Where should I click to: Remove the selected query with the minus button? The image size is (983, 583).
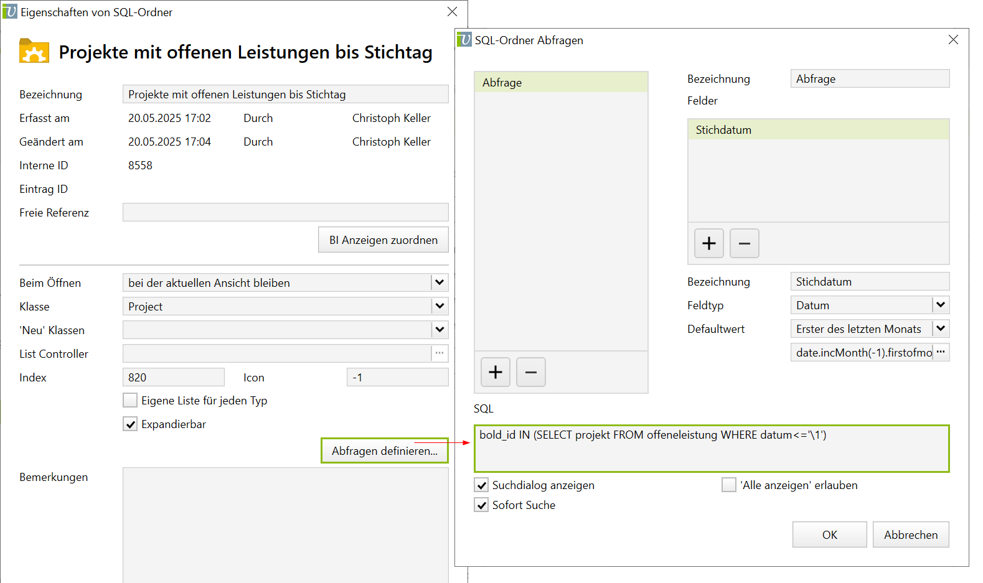pyautogui.click(x=530, y=372)
